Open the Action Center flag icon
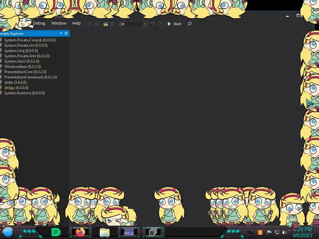 (269, 232)
